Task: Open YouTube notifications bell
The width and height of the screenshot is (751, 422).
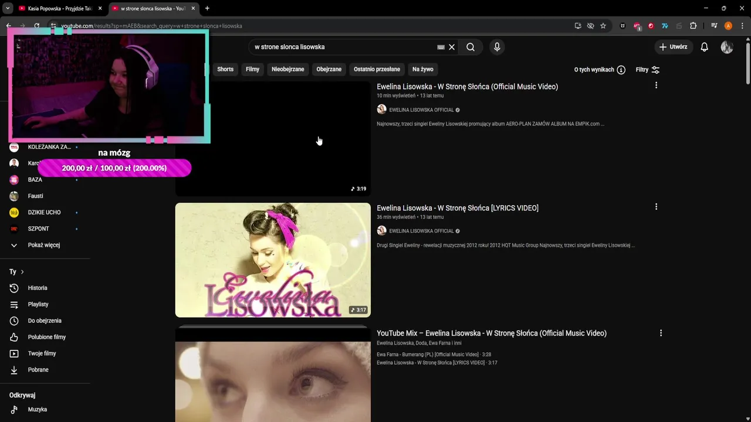Action: pos(705,47)
